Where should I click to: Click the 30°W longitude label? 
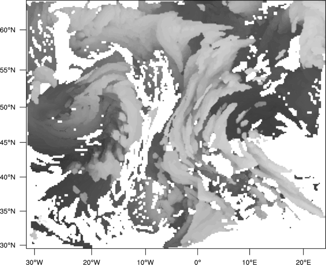point(34,262)
